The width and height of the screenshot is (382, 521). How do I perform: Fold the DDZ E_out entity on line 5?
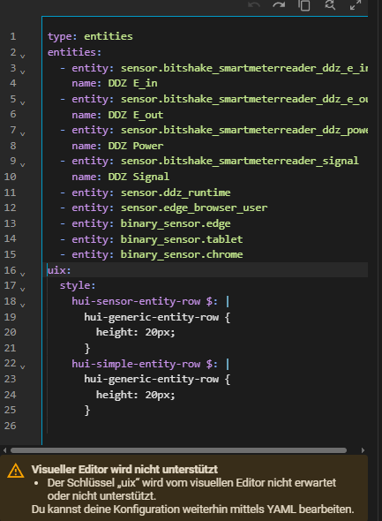(x=22, y=102)
